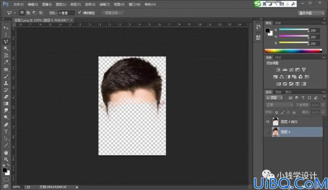Viewport: 328px width, 190px height.
Task: Select the Brush tool
Action: pyautogui.click(x=6, y=76)
